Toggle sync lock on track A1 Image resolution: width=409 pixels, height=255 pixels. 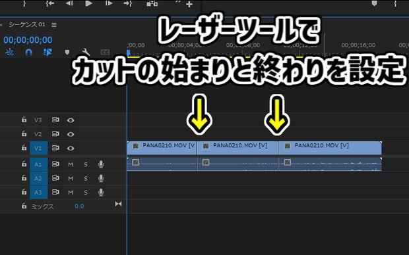55,164
